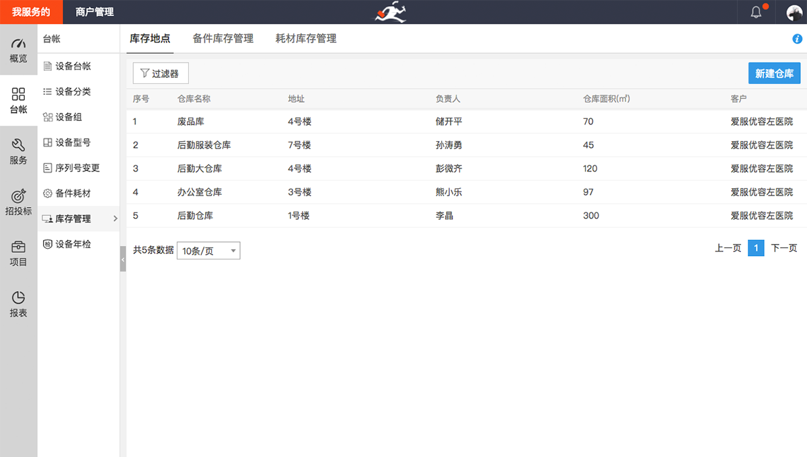Click the 台帐 panel heading

pyautogui.click(x=52, y=40)
